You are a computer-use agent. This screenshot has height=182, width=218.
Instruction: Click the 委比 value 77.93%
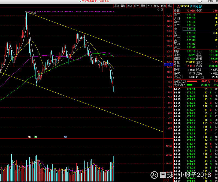(x=191, y=11)
